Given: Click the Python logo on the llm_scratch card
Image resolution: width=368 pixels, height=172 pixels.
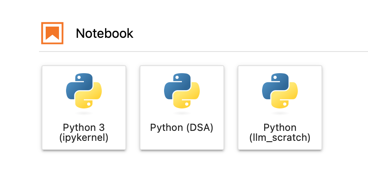Looking at the screenshot, I should coord(280,91).
